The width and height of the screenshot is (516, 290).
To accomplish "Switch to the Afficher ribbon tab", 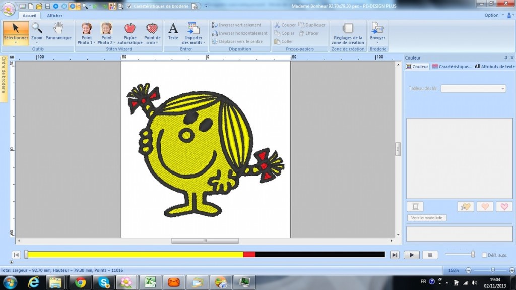I will (55, 16).
